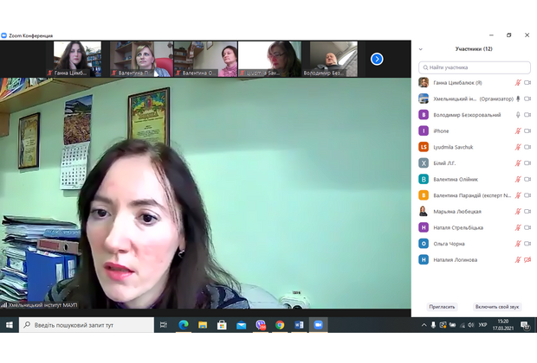This screenshot has width=537, height=363.
Task: Click camera icon for Марьяна Любецкая
Action: [x=527, y=211]
